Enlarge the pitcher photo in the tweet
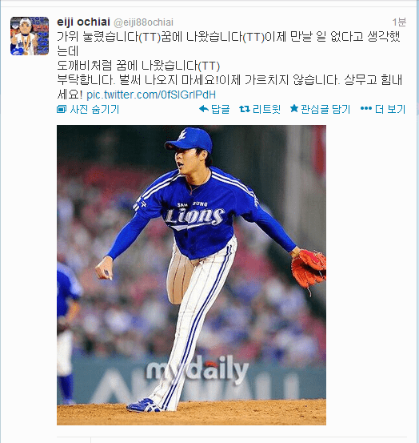 tap(191, 275)
